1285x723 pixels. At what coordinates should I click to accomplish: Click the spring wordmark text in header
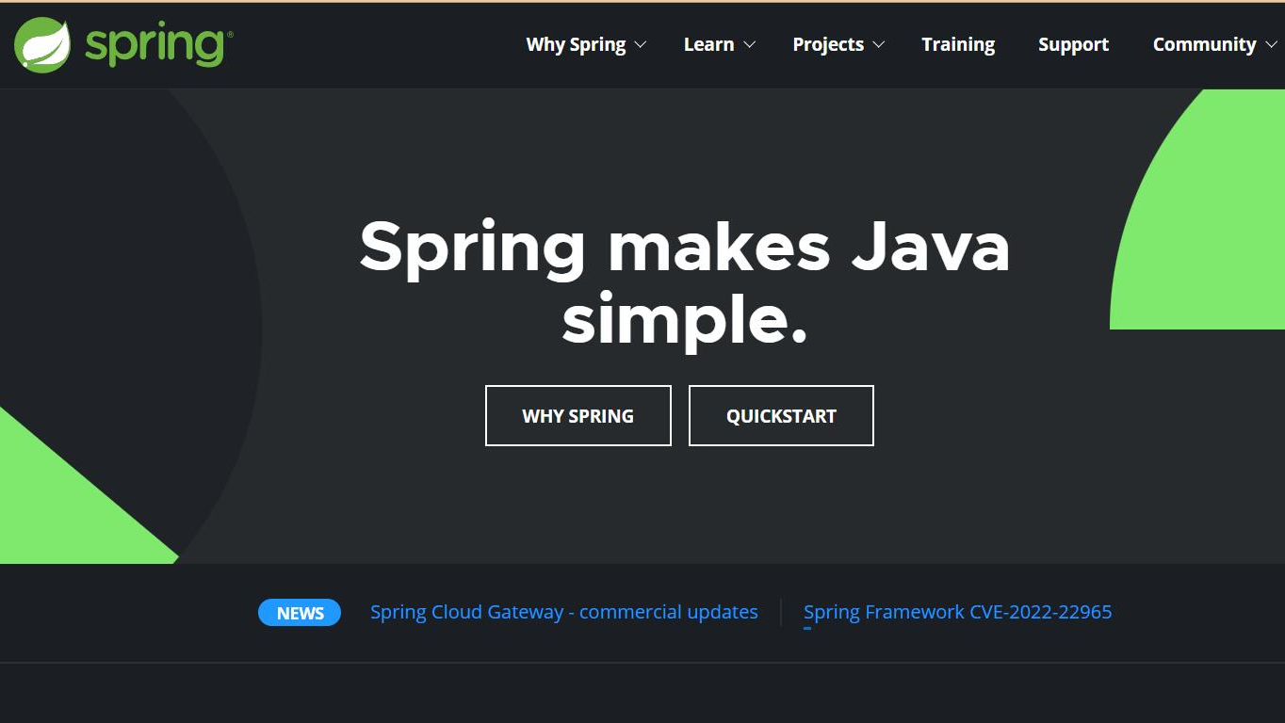[x=158, y=46]
